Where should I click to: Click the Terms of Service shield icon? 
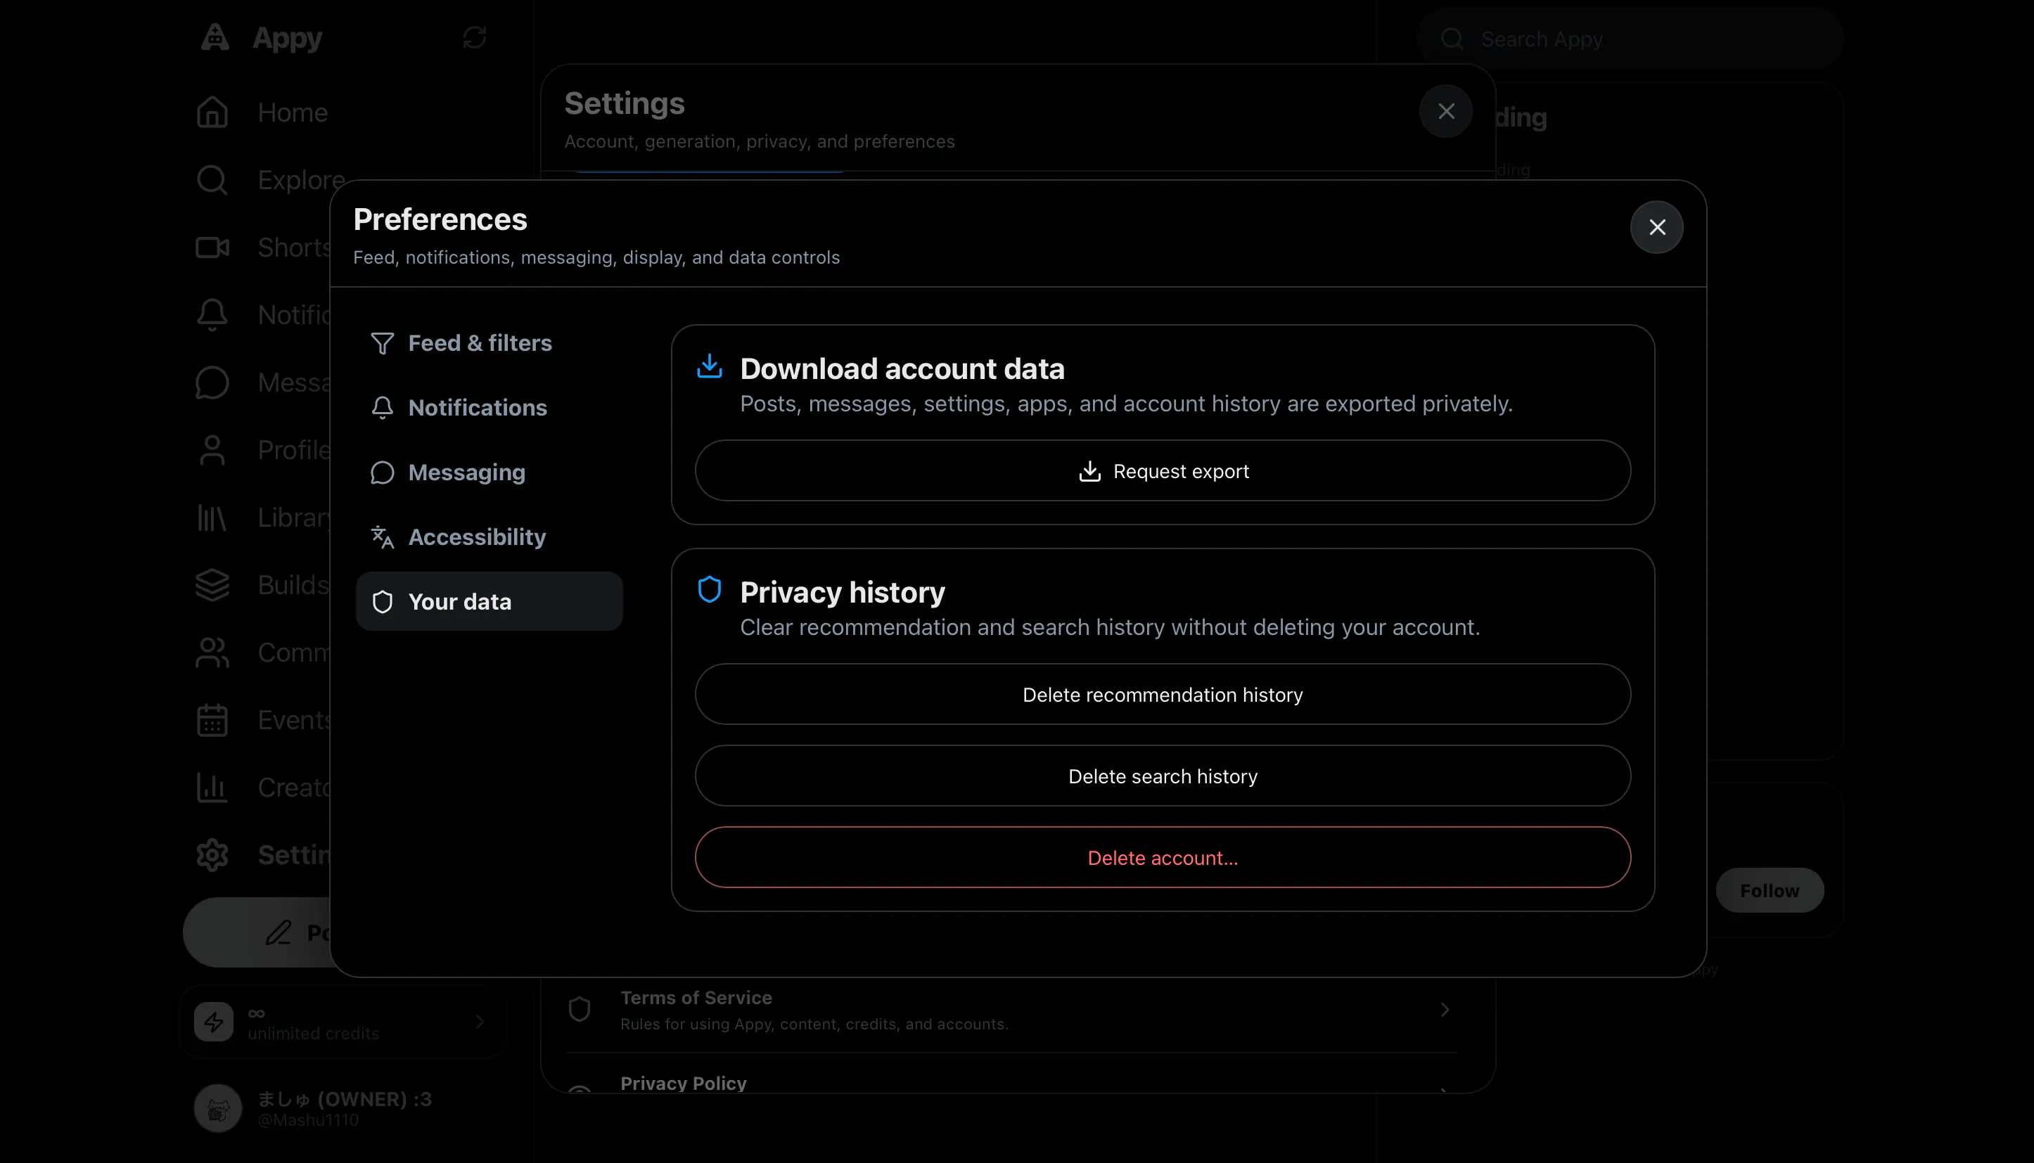[x=580, y=1010]
